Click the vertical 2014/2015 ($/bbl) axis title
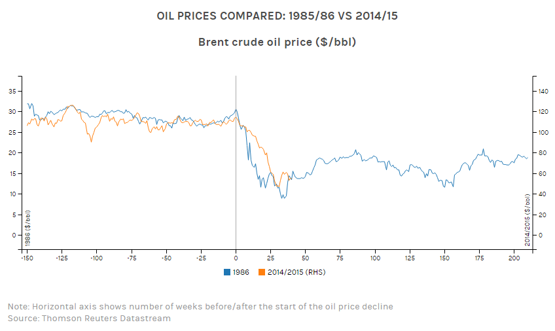 (x=528, y=219)
